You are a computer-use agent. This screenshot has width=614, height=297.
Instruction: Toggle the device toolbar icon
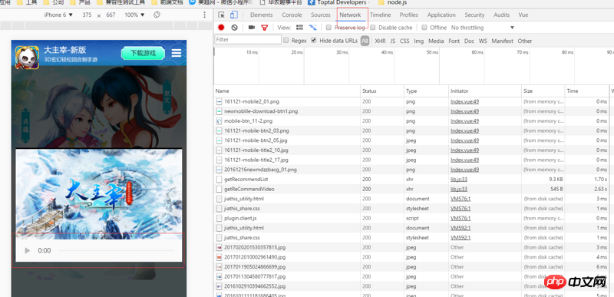(234, 15)
